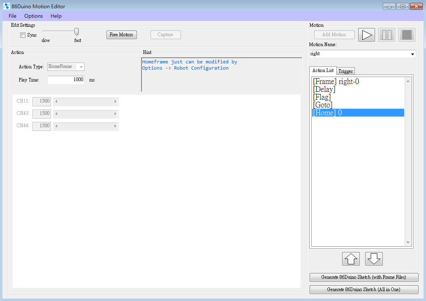Viewport: 426px width, 301px height.
Task: Move selected action up with the up arrow
Action: 351,259
